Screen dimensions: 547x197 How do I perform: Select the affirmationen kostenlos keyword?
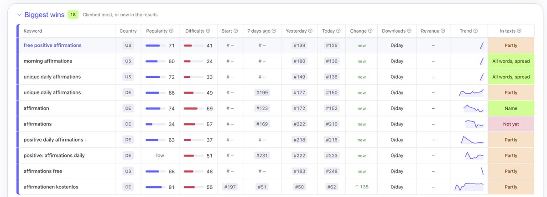coord(51,187)
